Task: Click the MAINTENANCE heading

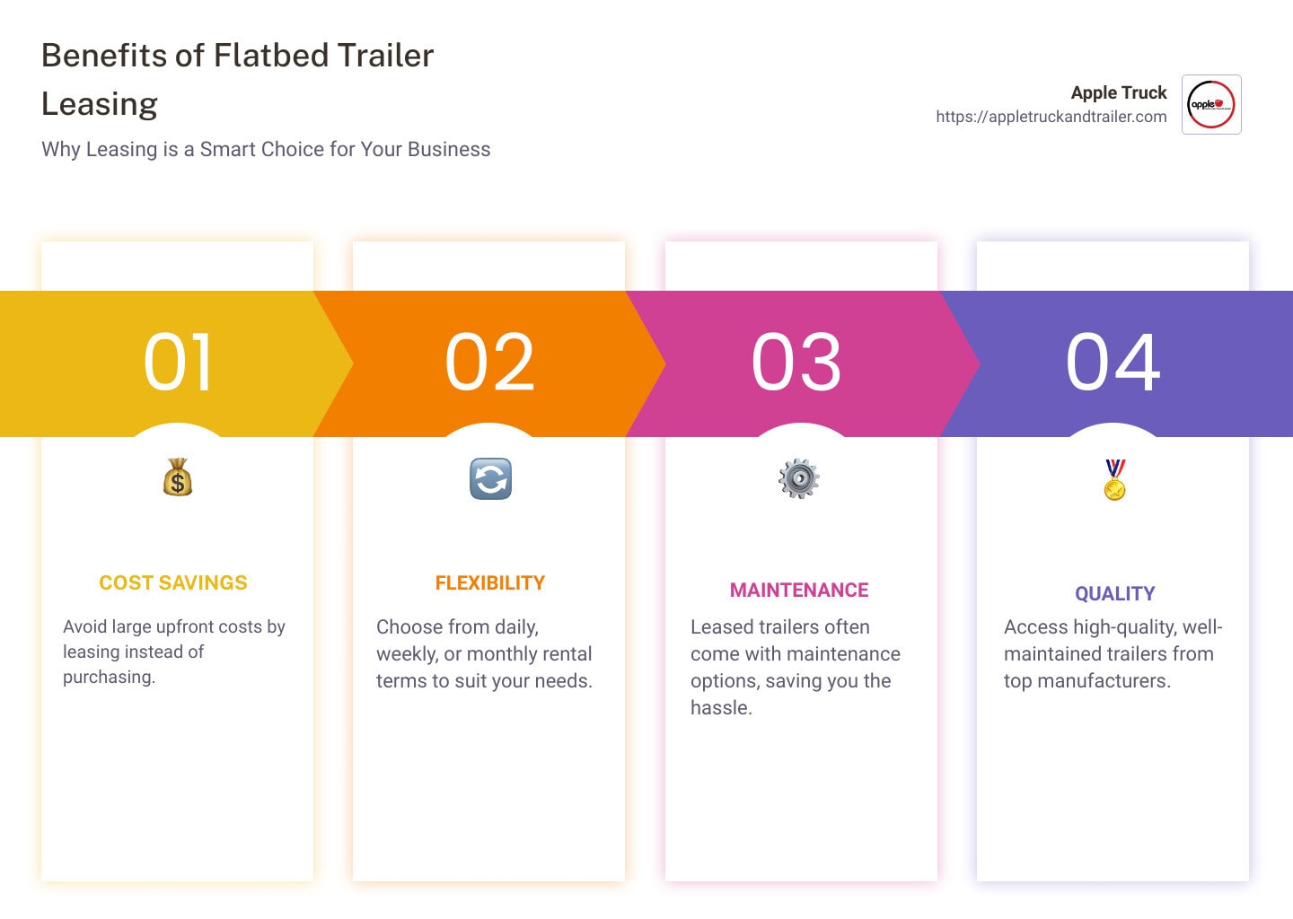Action: (x=799, y=591)
